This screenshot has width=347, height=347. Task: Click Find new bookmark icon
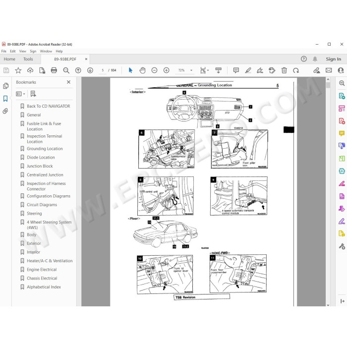[33, 94]
